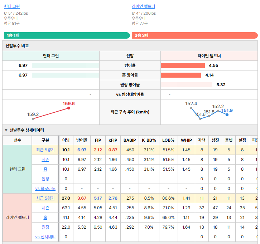Click the green 1승 1패 record bar
Viewport: 260px width, 244px height.
tap(67, 35)
